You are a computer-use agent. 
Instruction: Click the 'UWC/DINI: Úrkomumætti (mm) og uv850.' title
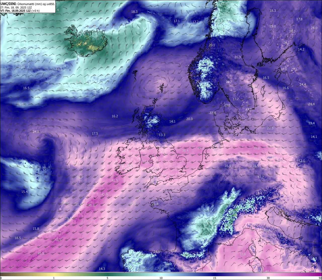tap(27, 4)
